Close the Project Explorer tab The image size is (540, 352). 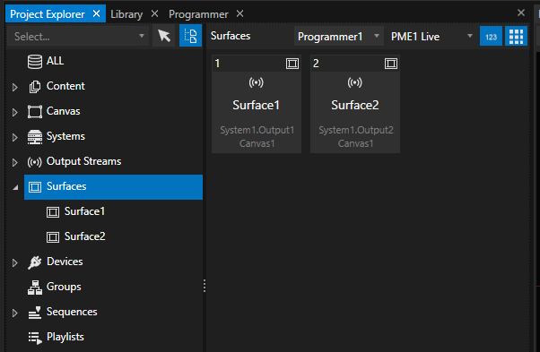[x=97, y=13]
